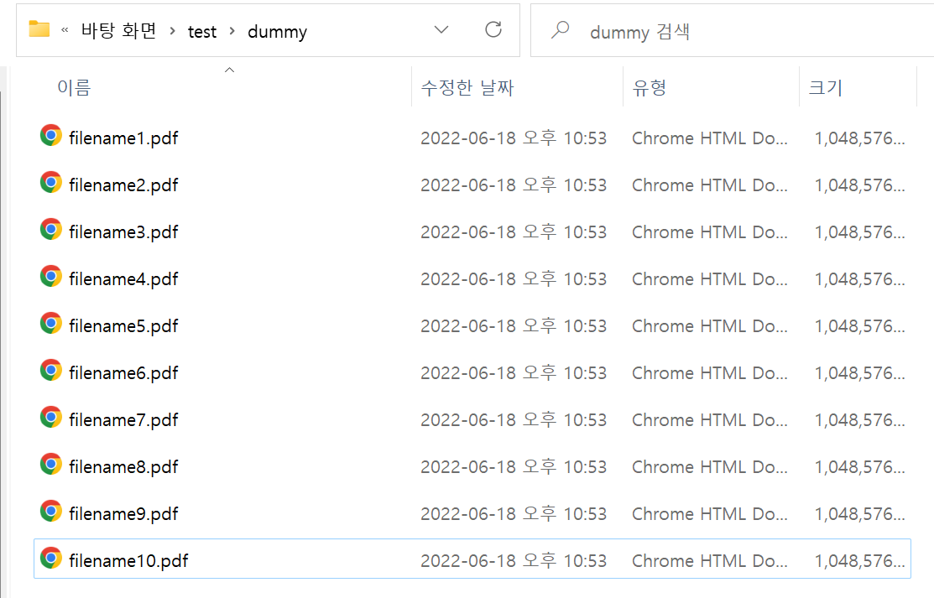Click the folder icon in address bar
Screen dimensions: 934x598
(x=39, y=30)
